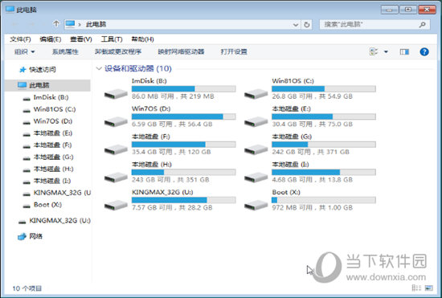Click the breadcrumb chevron before 此电脑
The image size is (442, 298).
pyautogui.click(x=80, y=25)
